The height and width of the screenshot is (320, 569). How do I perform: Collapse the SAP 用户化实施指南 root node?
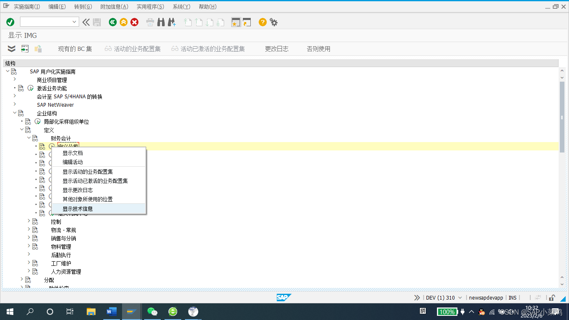(7, 71)
